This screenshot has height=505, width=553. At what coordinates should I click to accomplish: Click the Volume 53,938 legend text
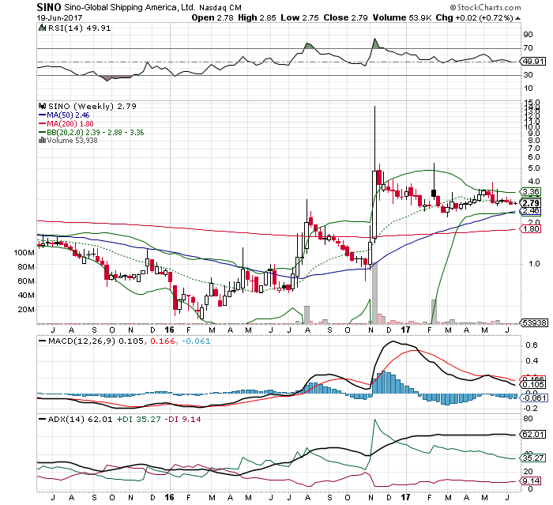click(x=72, y=141)
